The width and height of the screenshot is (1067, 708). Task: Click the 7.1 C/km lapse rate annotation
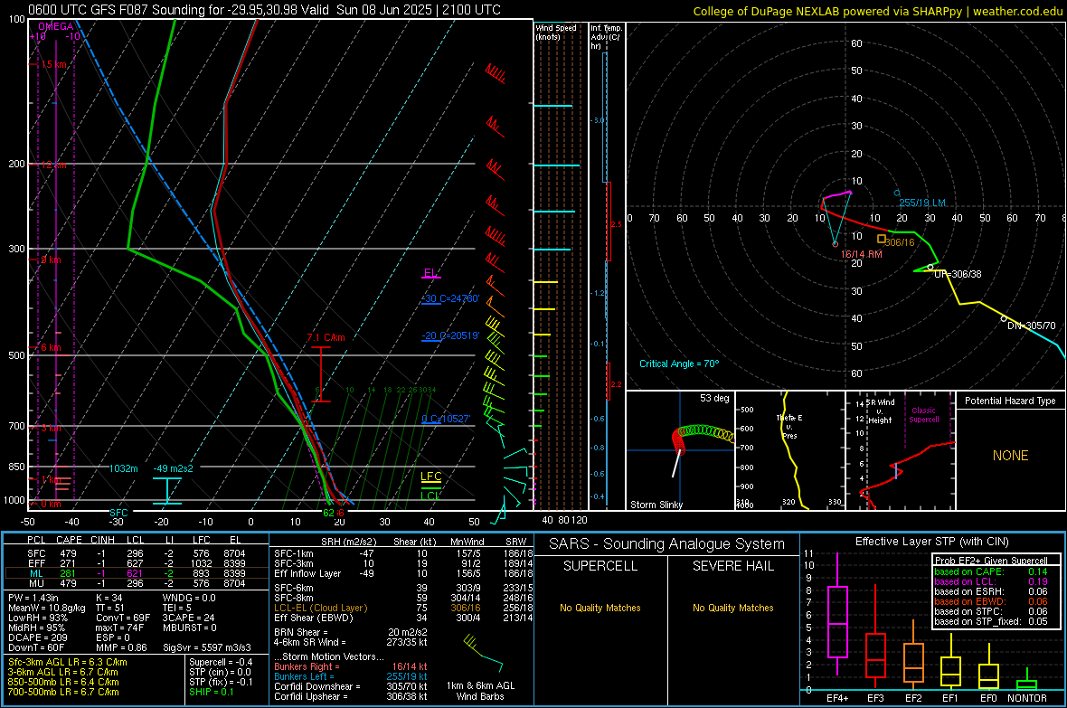click(x=326, y=337)
